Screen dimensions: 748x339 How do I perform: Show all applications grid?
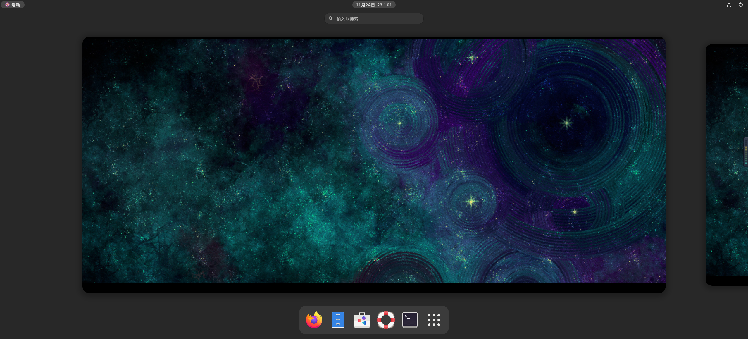pyautogui.click(x=434, y=320)
